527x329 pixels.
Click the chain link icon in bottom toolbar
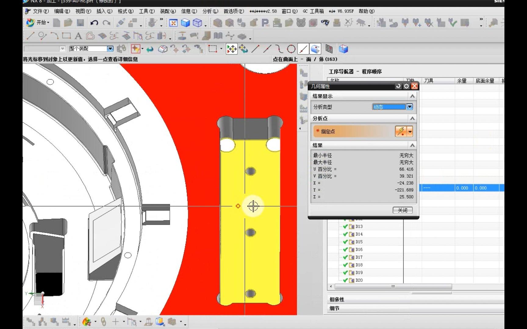(103, 322)
